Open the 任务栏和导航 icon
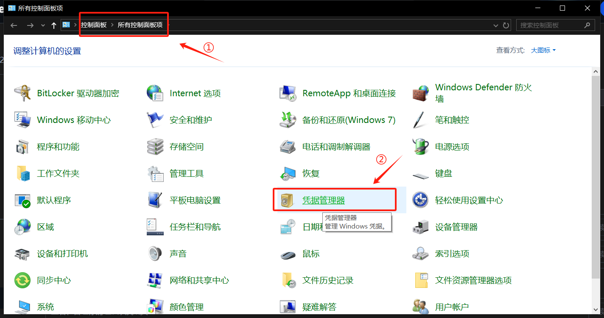This screenshot has width=604, height=318. [155, 227]
